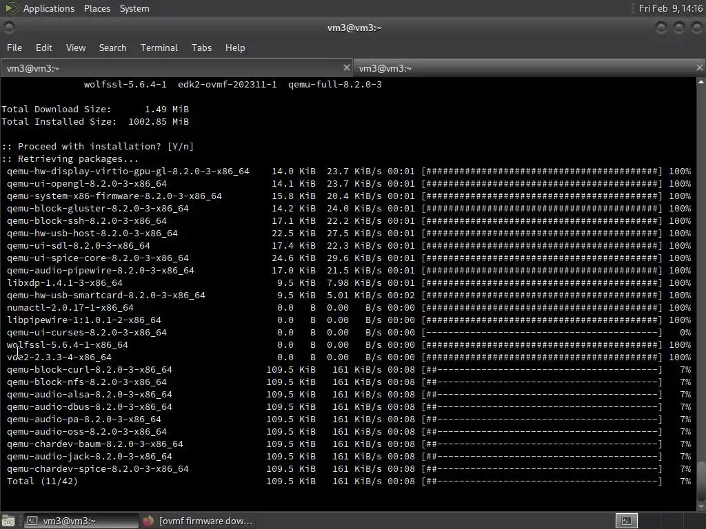Open the terminal Search menu
This screenshot has height=529, width=706.
pyautogui.click(x=112, y=48)
